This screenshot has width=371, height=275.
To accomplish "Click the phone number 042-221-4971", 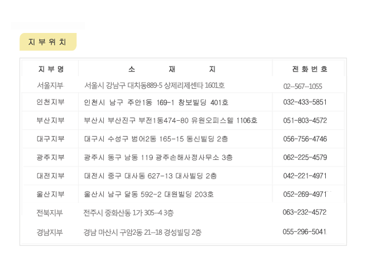I will (305, 176).
